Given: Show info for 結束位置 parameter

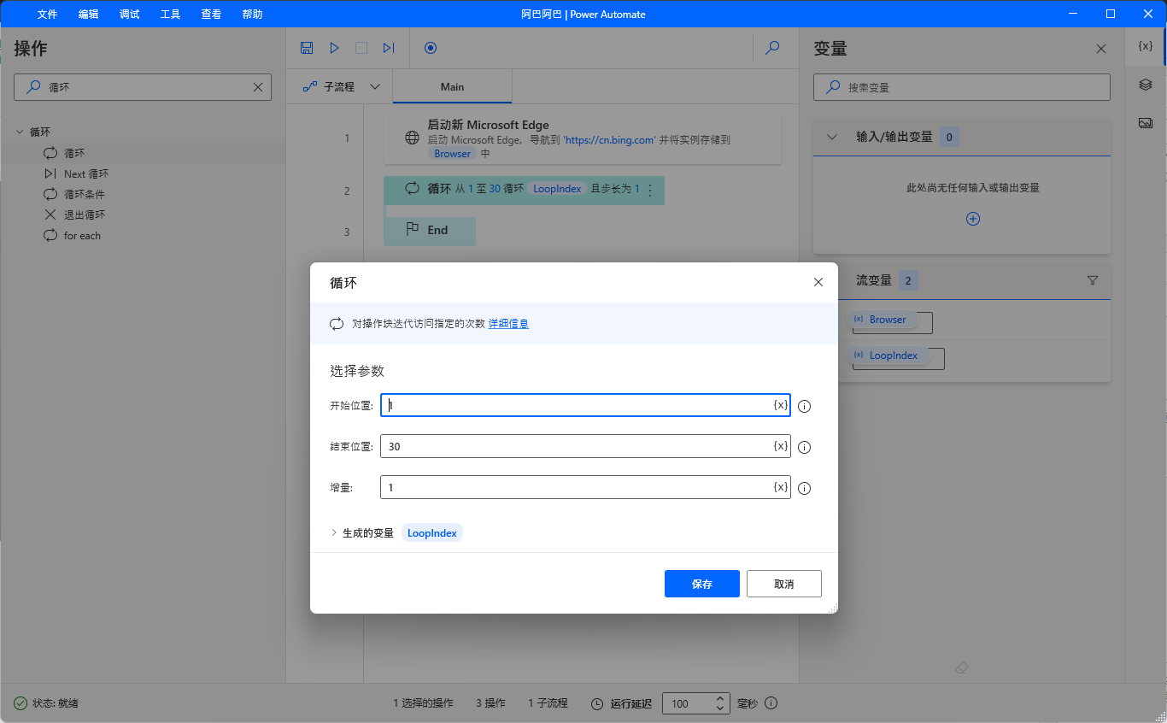Looking at the screenshot, I should pyautogui.click(x=804, y=447).
